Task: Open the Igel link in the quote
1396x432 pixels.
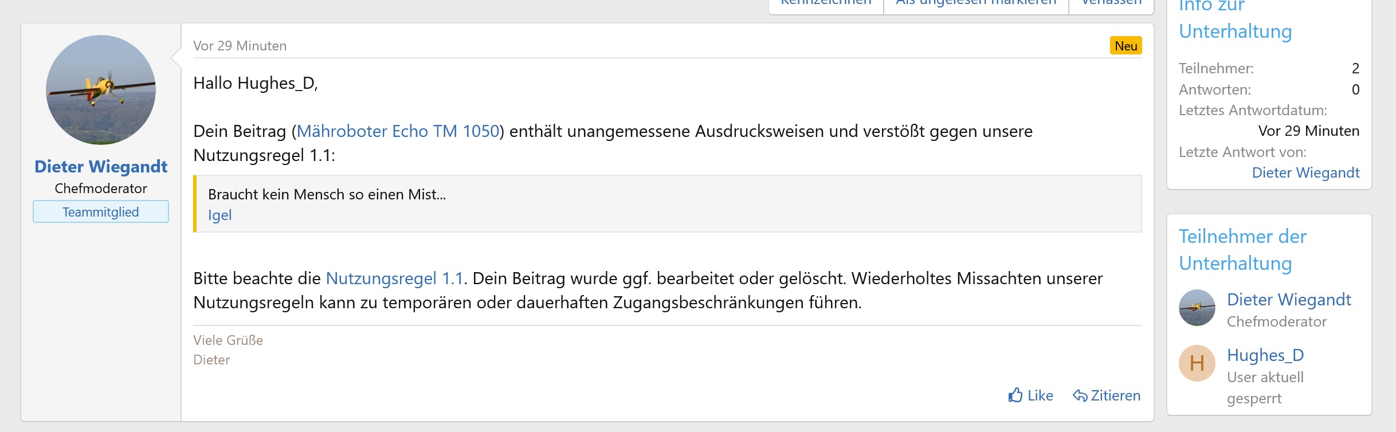Action: tap(219, 215)
